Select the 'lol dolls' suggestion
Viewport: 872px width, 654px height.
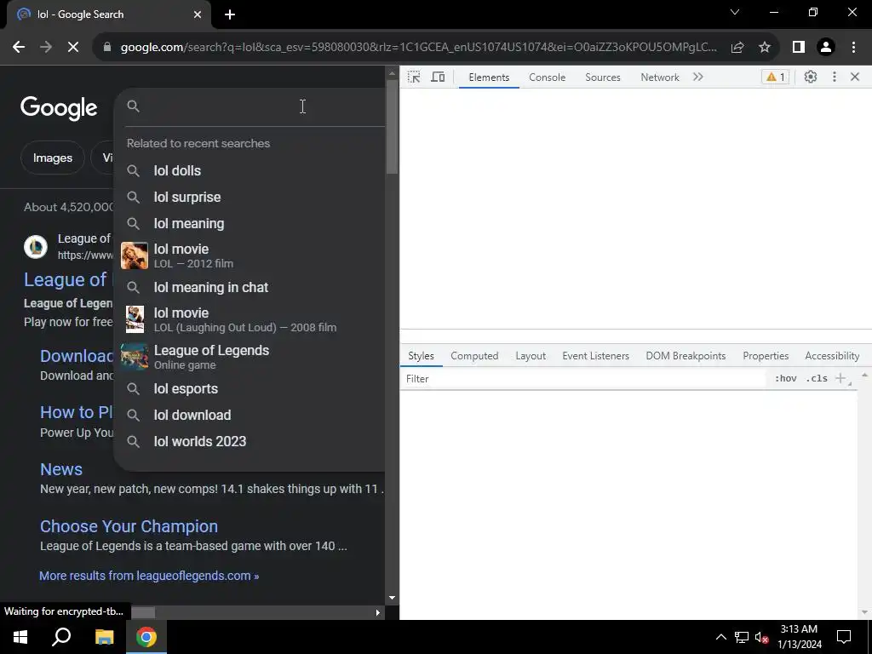click(250, 170)
